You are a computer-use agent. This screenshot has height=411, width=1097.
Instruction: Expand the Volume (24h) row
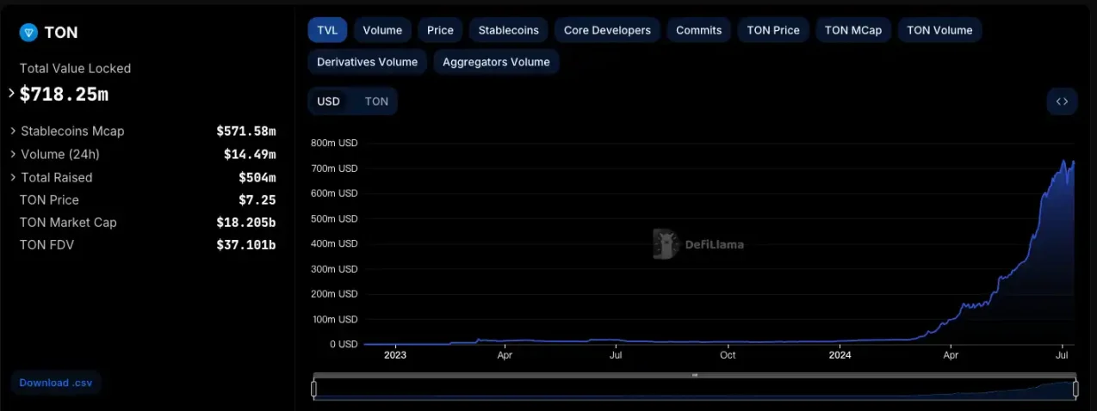14,155
